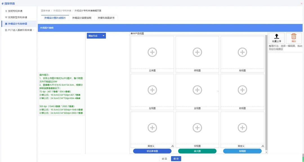Screen dimensions: 304x162
Task: Click the 返回 button
Action: pos(164,159)
